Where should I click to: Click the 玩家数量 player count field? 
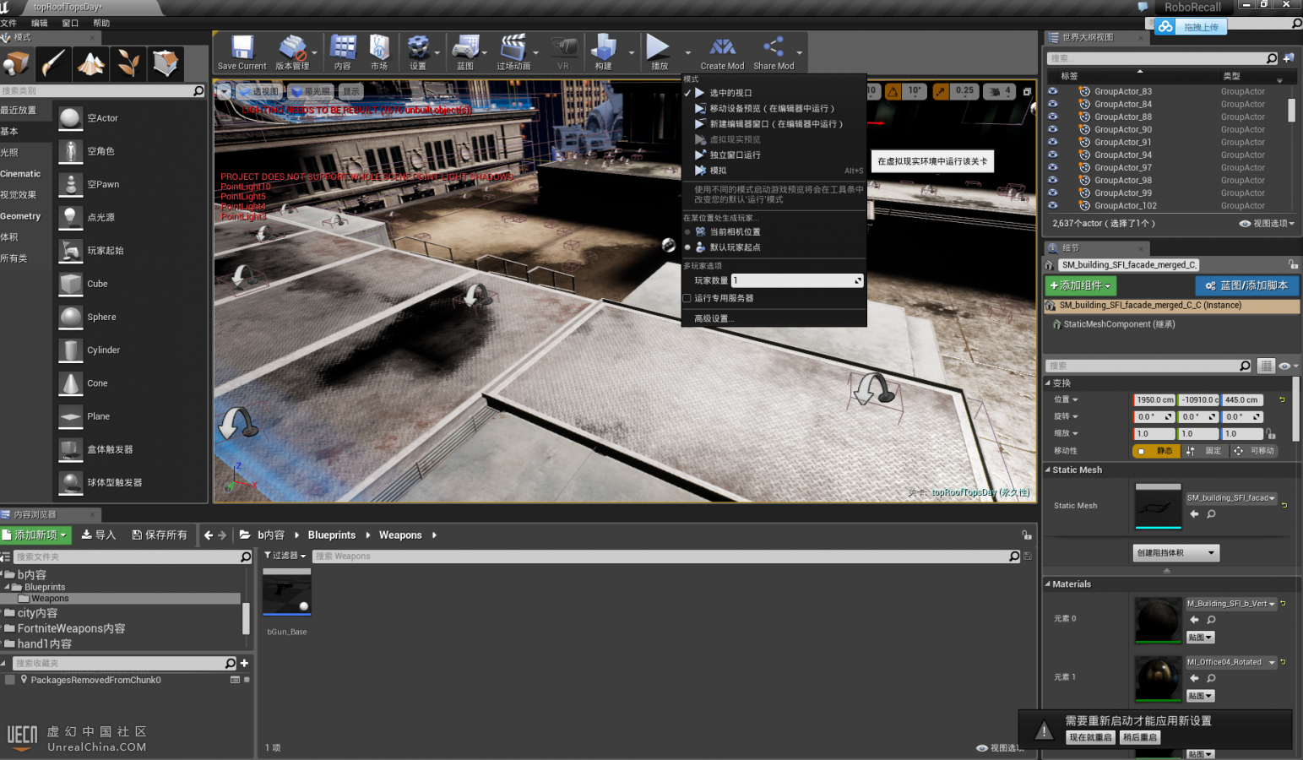click(796, 280)
